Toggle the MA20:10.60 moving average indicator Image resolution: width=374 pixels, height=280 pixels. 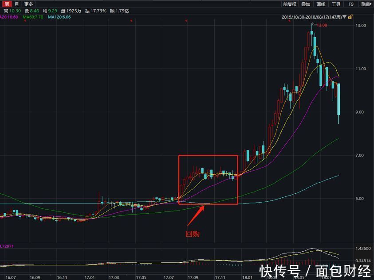point(9,16)
